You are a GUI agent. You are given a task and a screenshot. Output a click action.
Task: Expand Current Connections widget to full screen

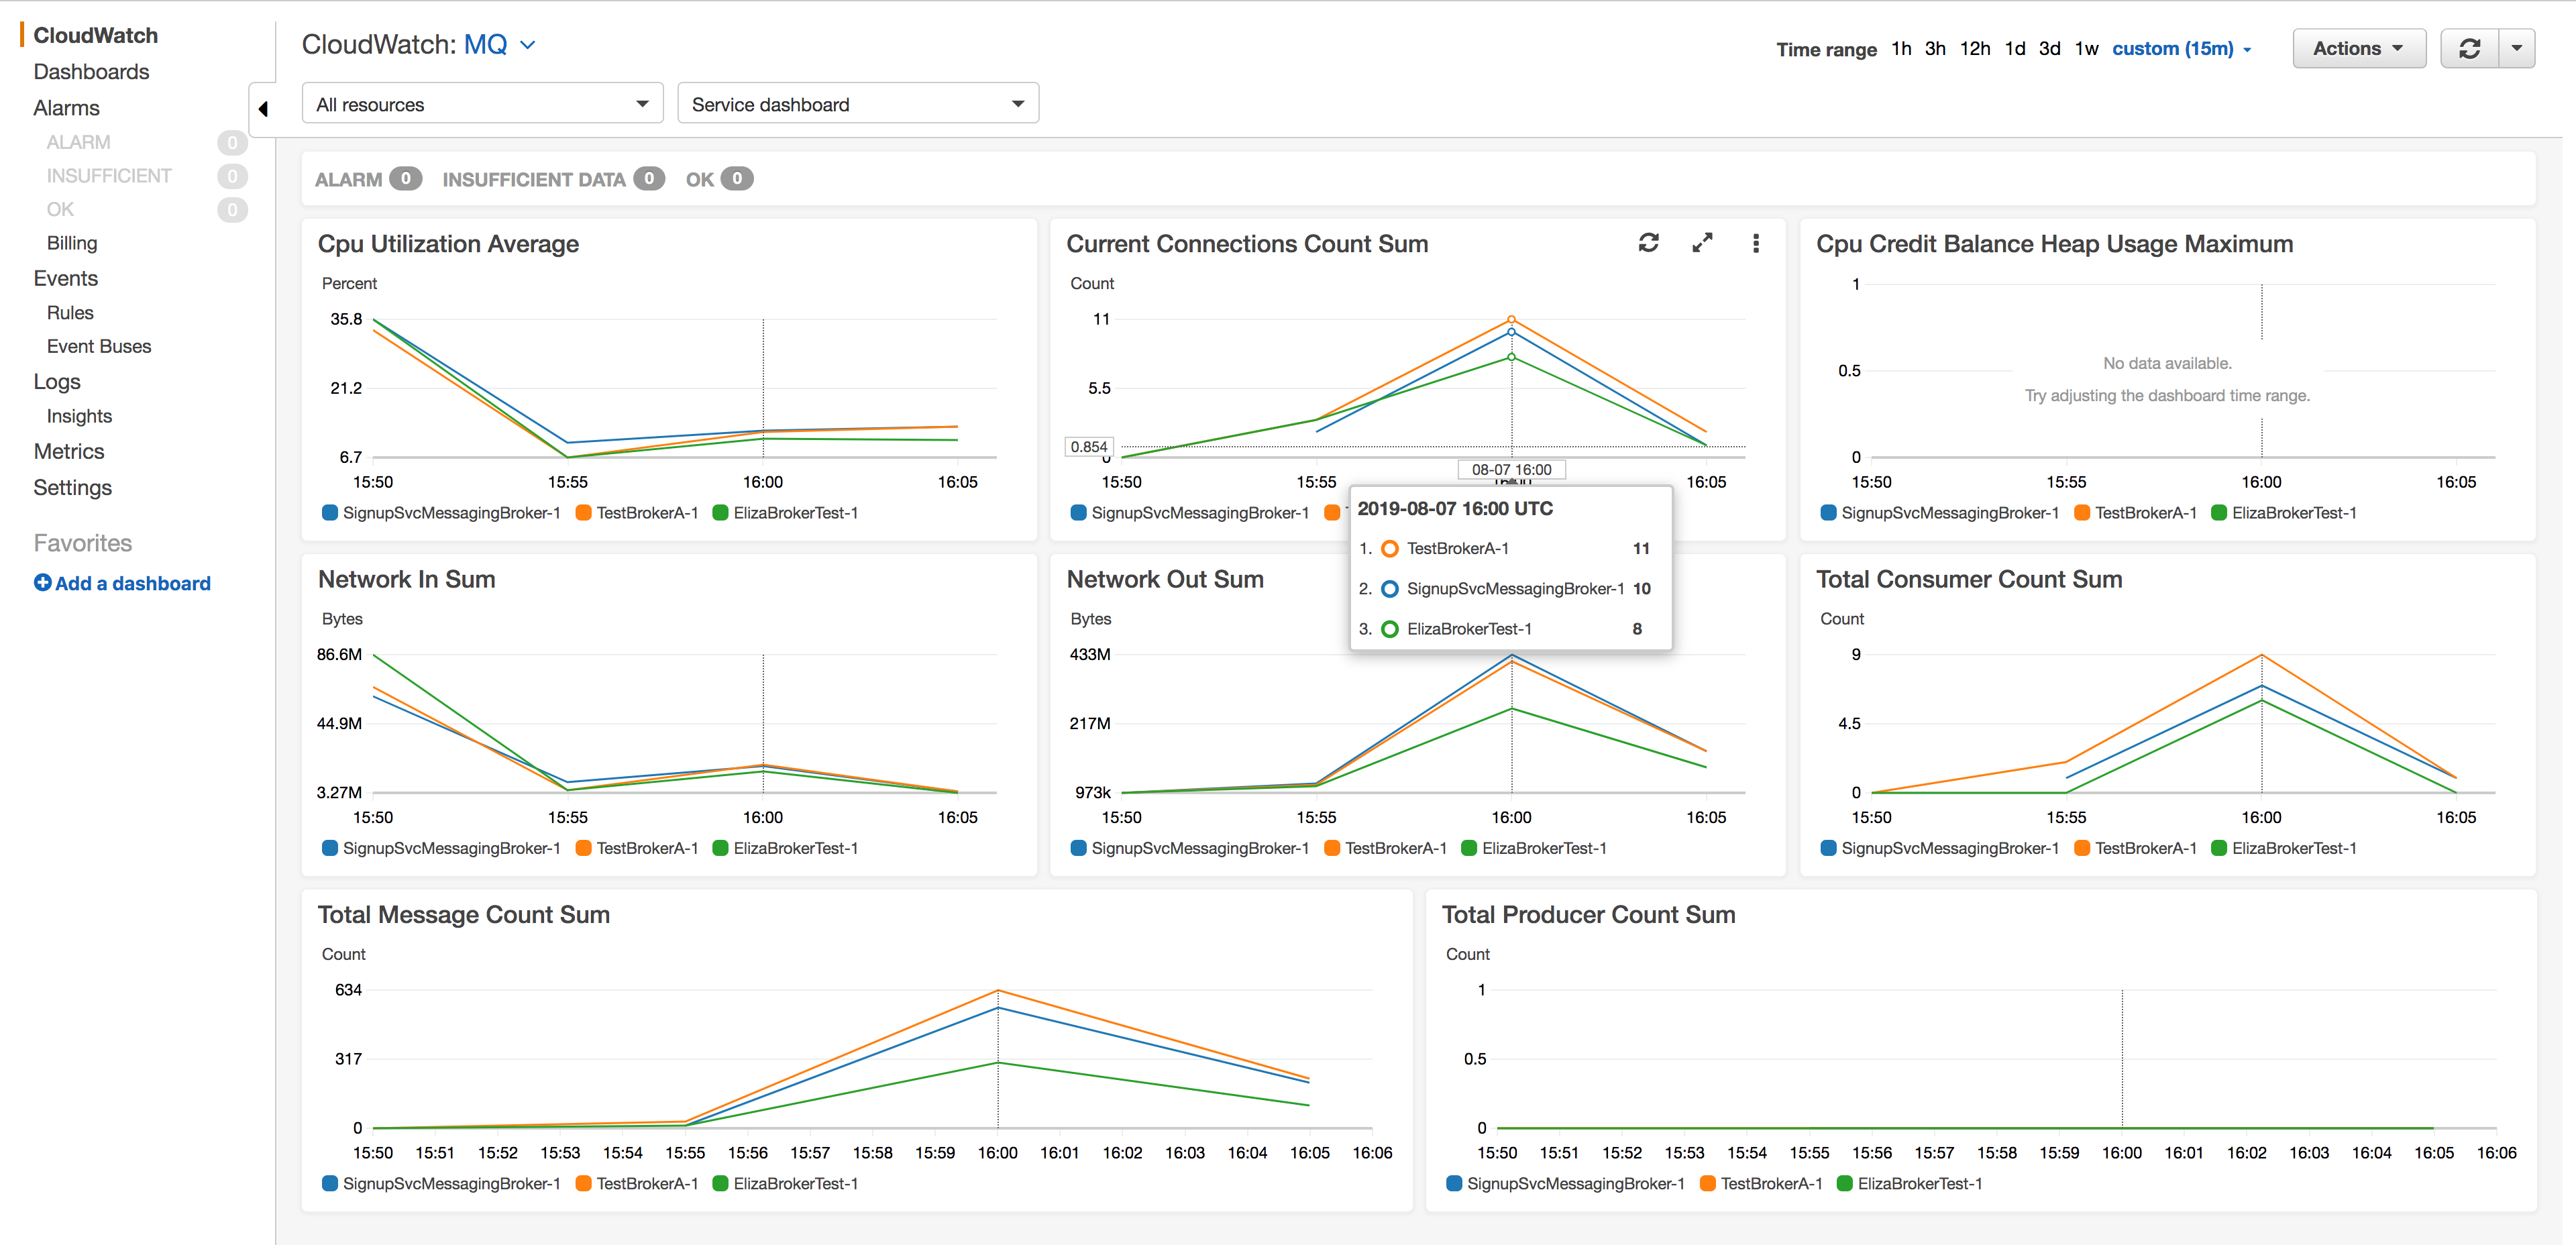(x=1703, y=242)
